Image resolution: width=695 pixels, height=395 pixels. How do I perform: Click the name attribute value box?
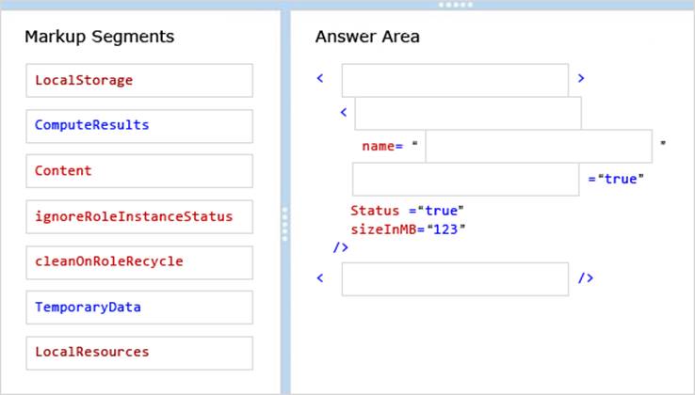pos(538,147)
